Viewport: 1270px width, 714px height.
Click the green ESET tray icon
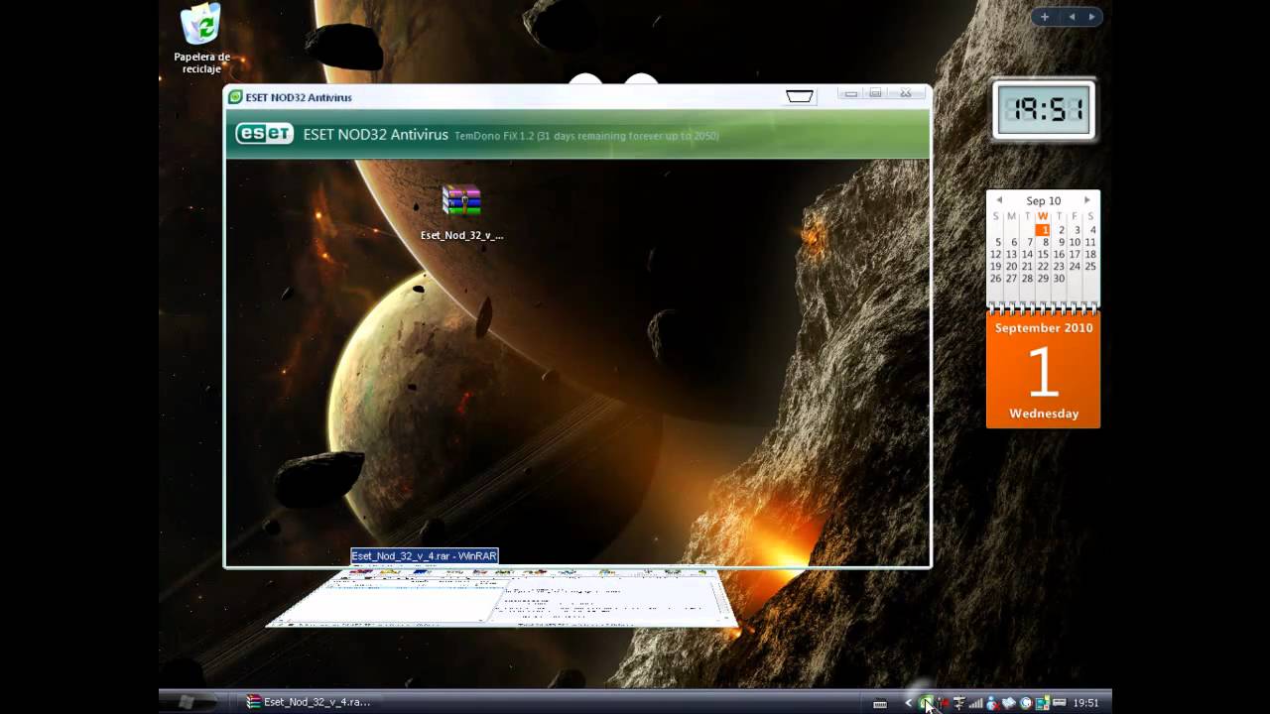tap(927, 703)
